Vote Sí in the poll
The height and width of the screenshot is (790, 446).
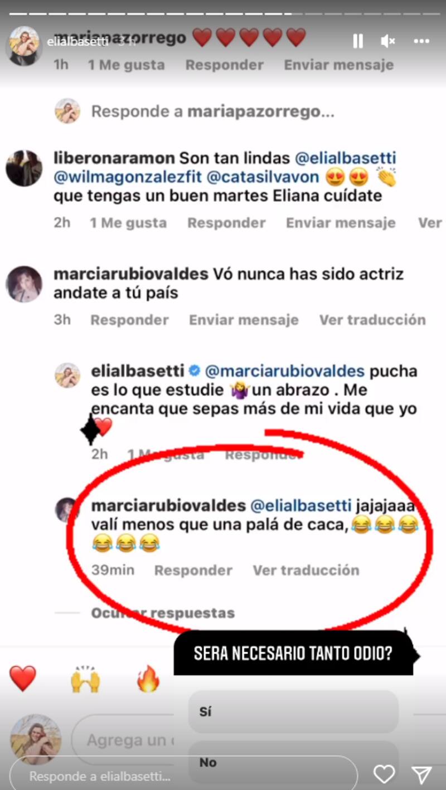293,712
